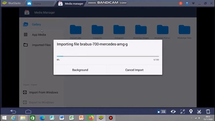This screenshot has width=215, height=121.
Task: Click the BlueStacks logo
Action: [x=4, y=3]
